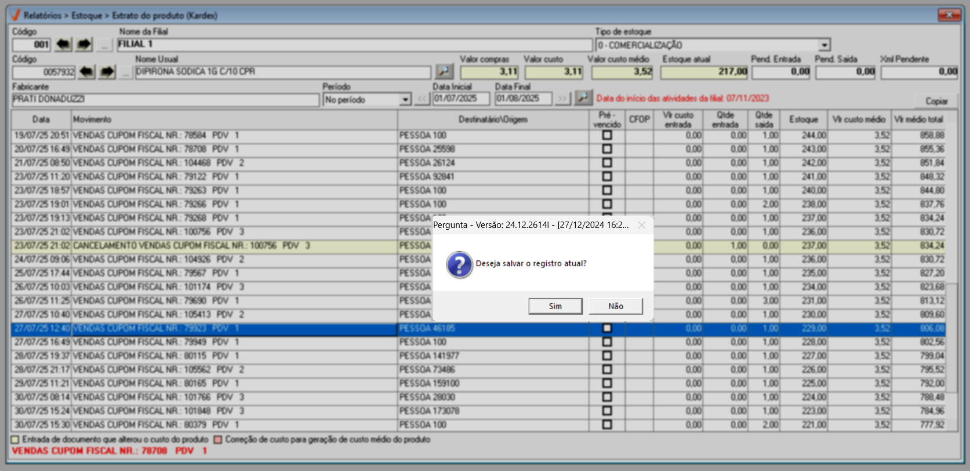Viewport: 970px width, 471px height.
Task: Sort by the Data column header
Action: pos(41,119)
